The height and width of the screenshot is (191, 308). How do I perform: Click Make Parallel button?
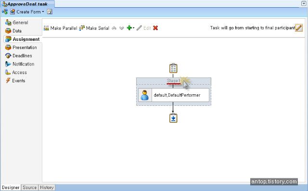[60, 28]
